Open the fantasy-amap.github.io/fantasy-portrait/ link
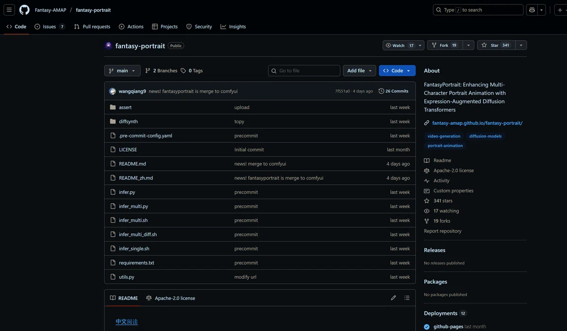The image size is (567, 331). point(477,123)
